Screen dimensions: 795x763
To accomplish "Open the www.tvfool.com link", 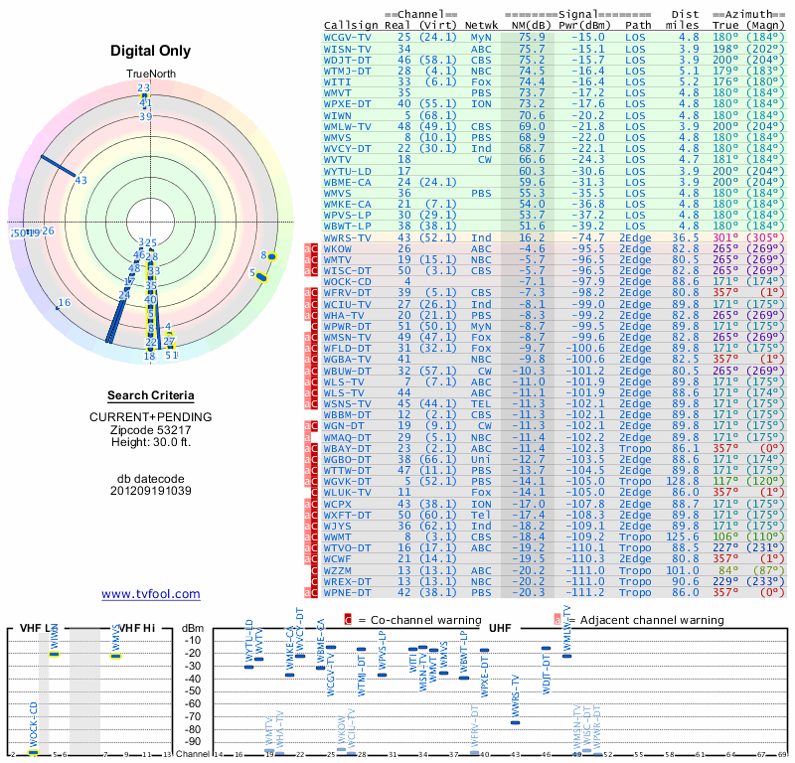I will [x=151, y=594].
